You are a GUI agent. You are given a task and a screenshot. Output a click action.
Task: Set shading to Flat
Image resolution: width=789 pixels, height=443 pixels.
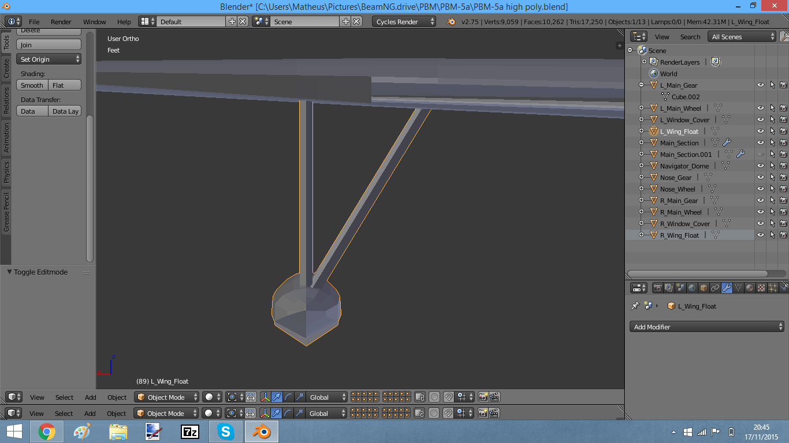[x=65, y=85]
